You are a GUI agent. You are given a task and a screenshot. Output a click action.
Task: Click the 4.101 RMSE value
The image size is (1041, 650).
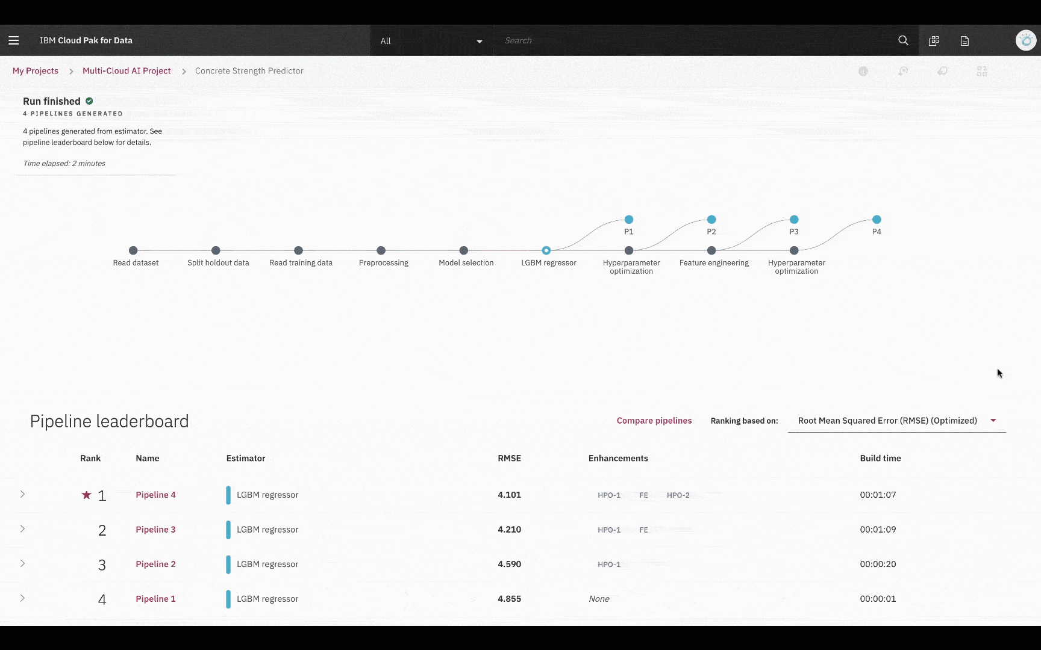click(509, 495)
